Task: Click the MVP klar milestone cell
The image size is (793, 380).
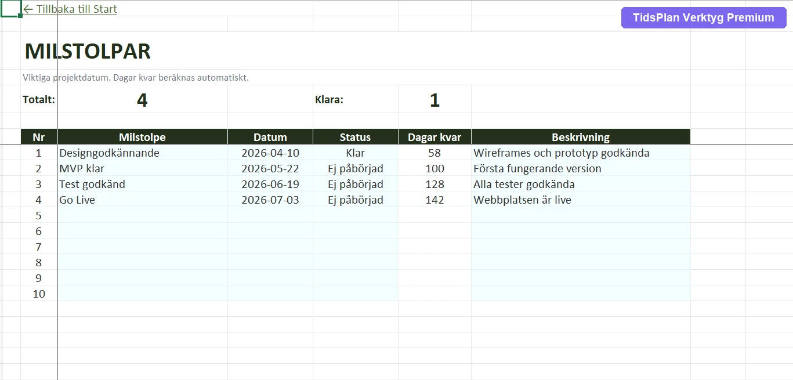Action: click(x=142, y=168)
